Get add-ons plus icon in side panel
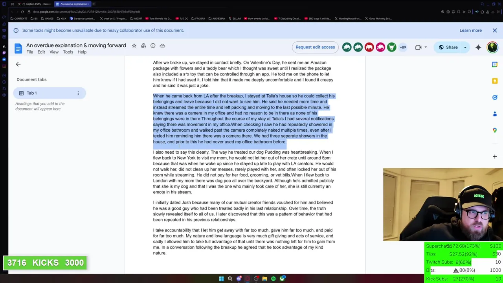The height and width of the screenshot is (283, 503). pyautogui.click(x=495, y=156)
